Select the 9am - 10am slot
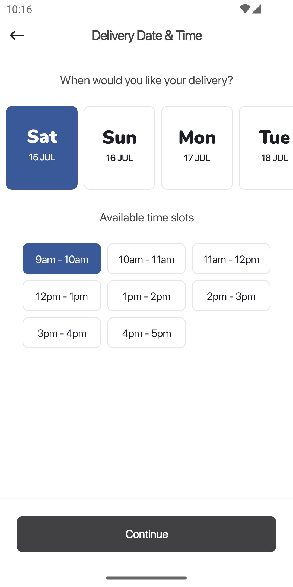 pyautogui.click(x=62, y=259)
